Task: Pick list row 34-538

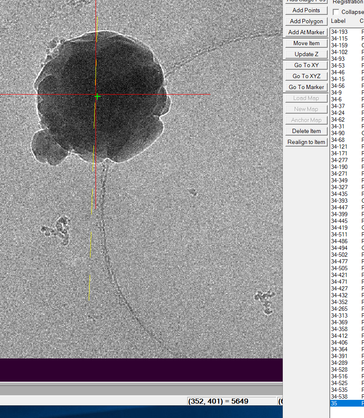Action: (x=347, y=396)
